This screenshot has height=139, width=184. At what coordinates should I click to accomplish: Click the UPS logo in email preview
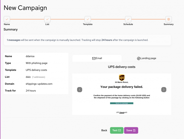click(x=122, y=78)
